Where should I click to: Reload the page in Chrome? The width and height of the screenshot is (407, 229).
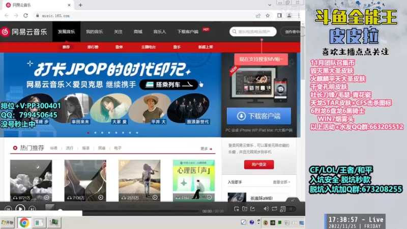[26, 16]
